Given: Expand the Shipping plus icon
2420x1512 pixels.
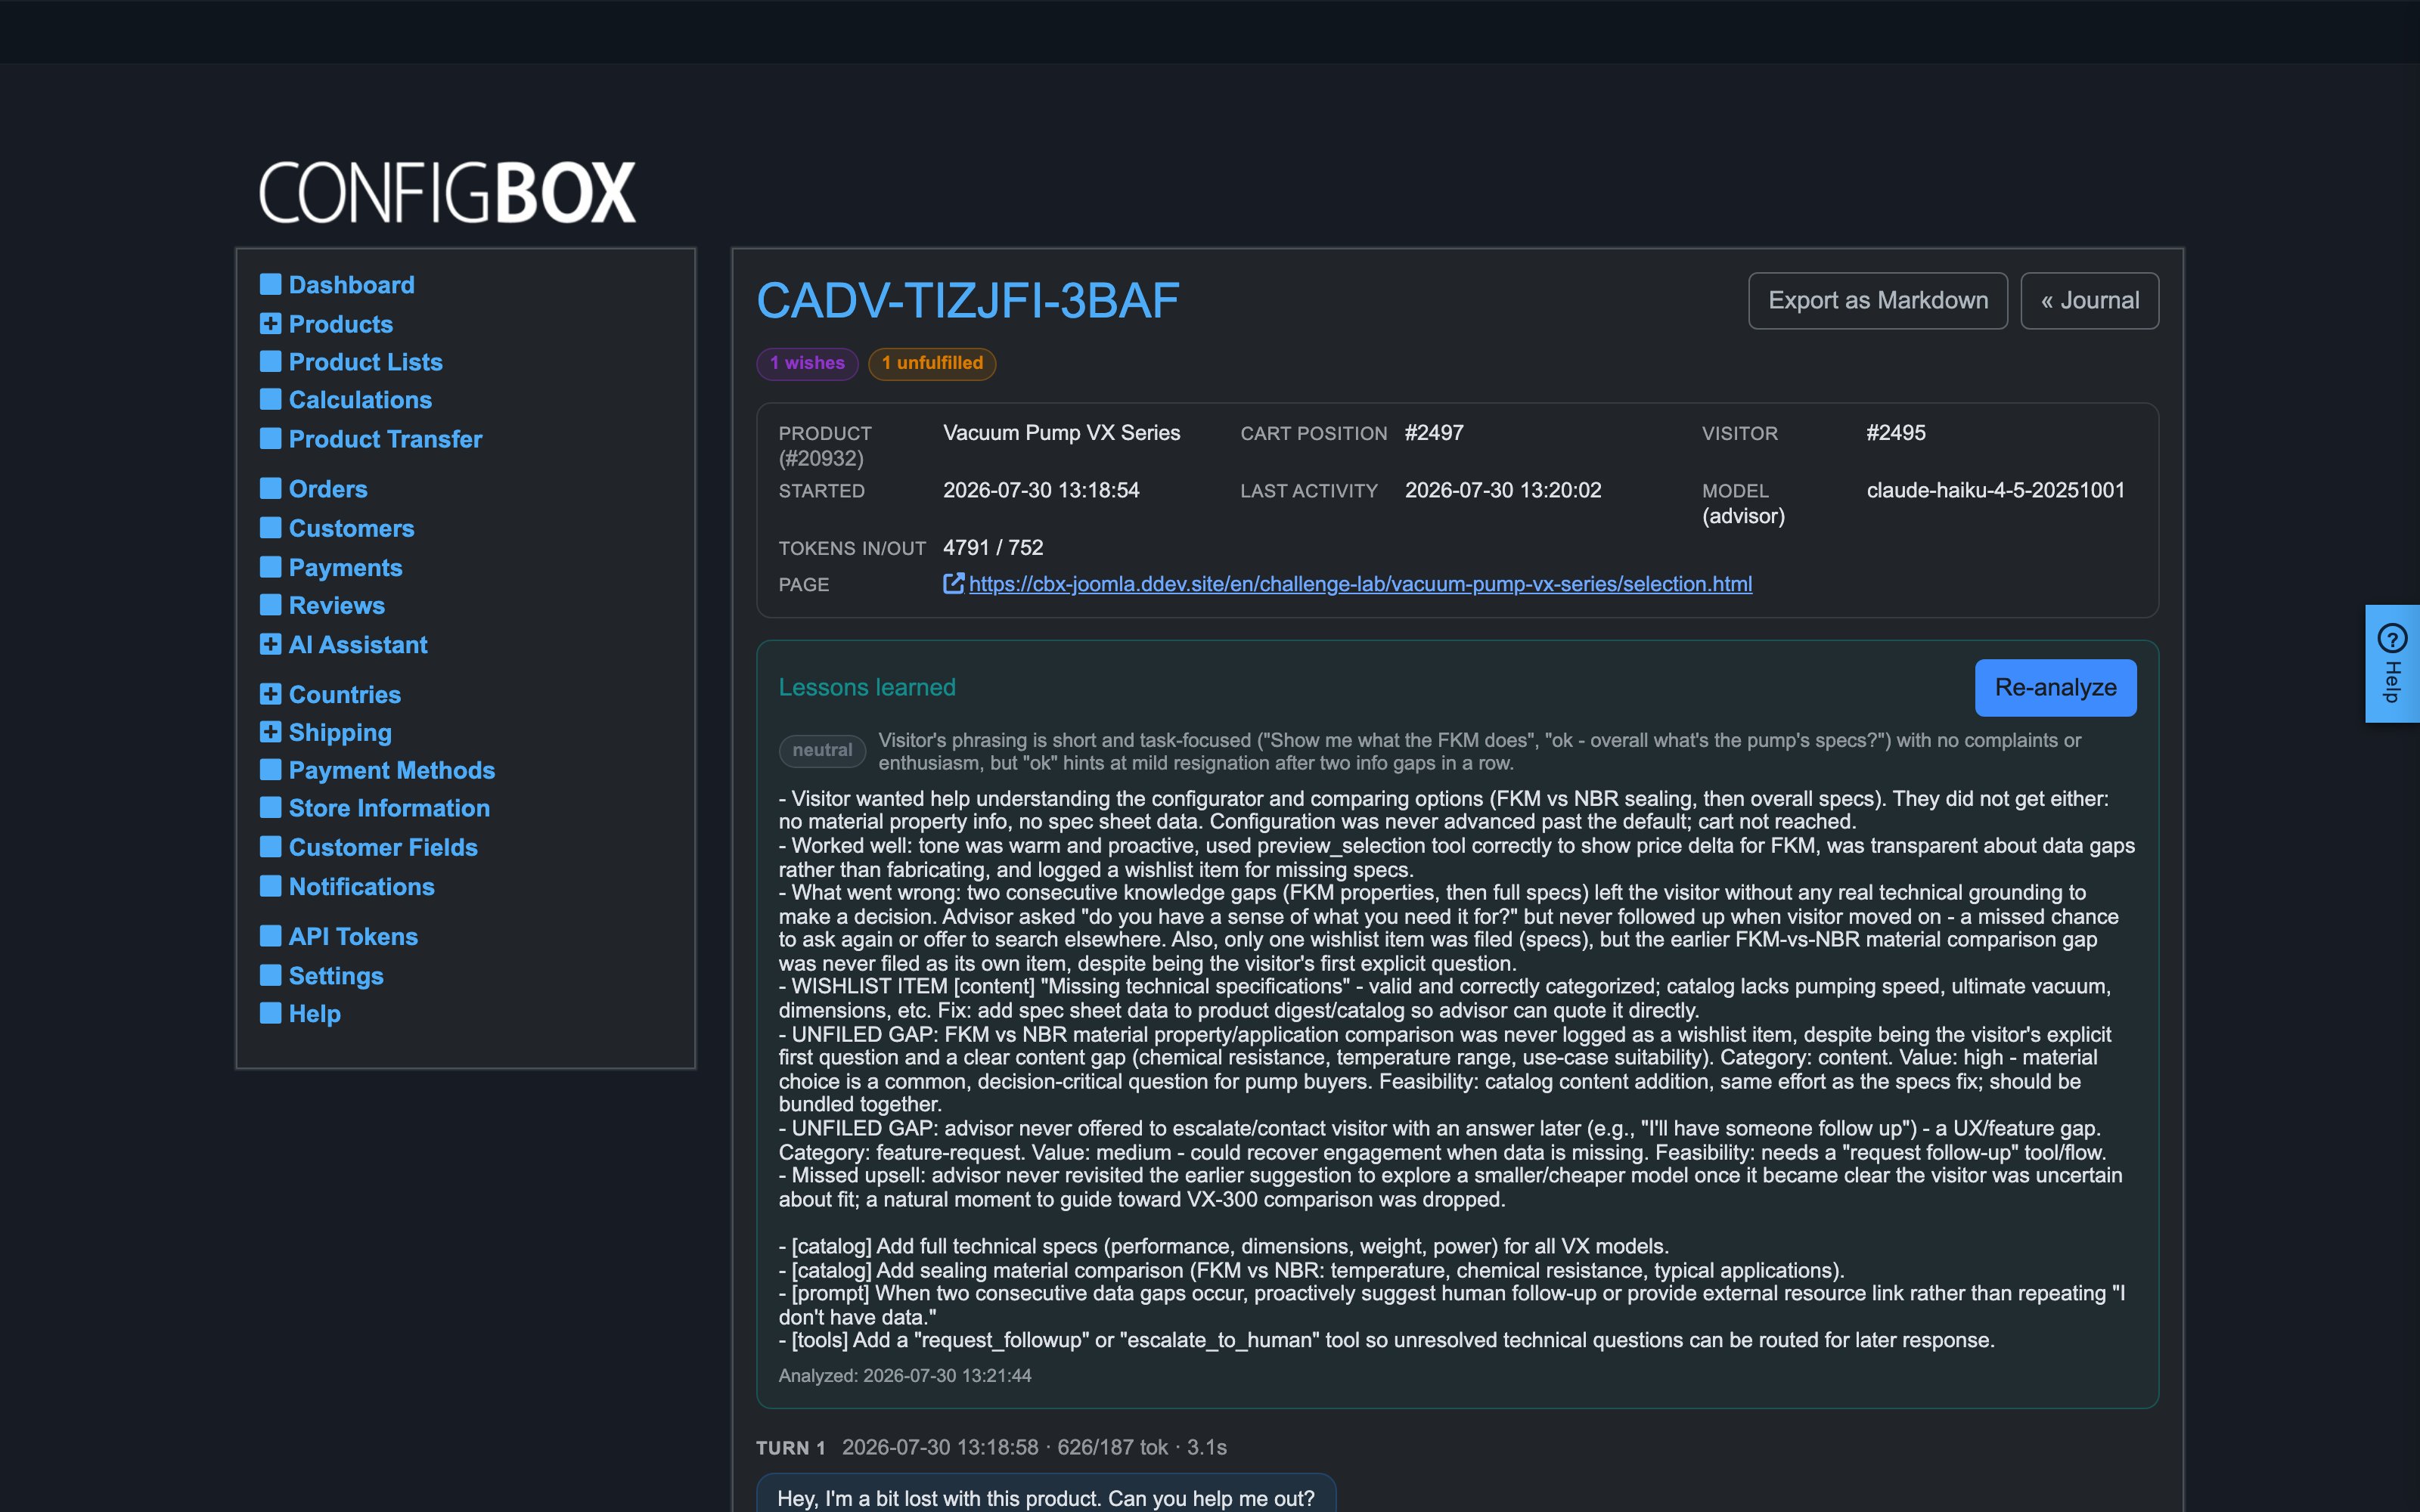Looking at the screenshot, I should point(270,732).
